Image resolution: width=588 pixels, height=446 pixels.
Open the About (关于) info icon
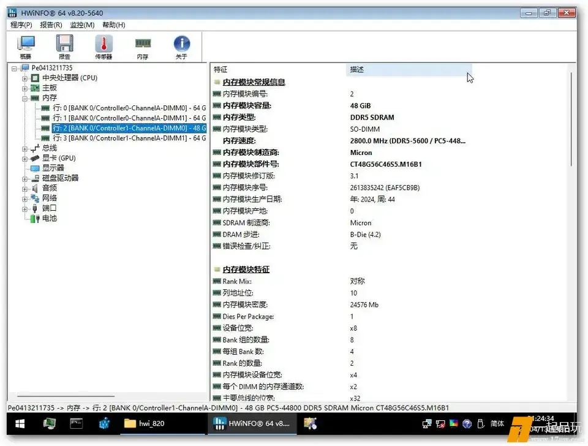pos(181,47)
